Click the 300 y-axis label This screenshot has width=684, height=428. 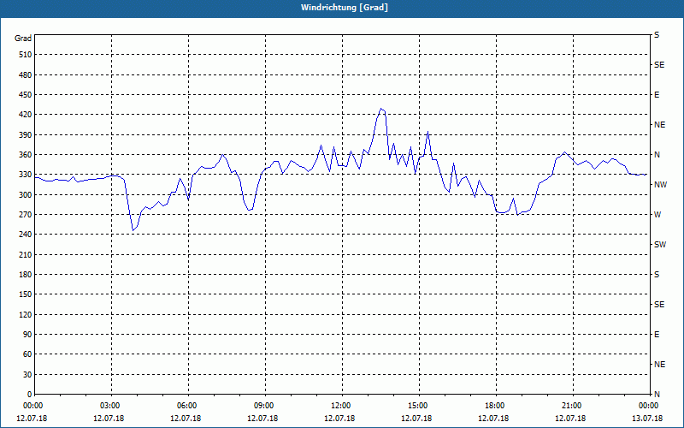(26, 195)
